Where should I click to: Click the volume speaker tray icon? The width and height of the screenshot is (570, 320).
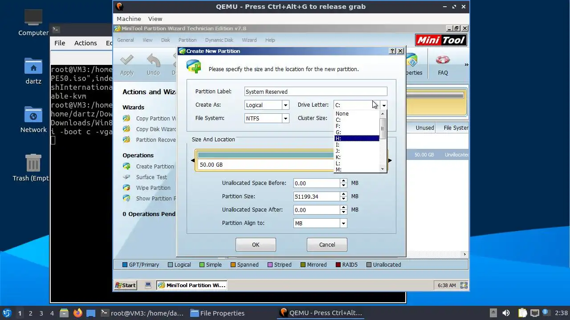506,313
